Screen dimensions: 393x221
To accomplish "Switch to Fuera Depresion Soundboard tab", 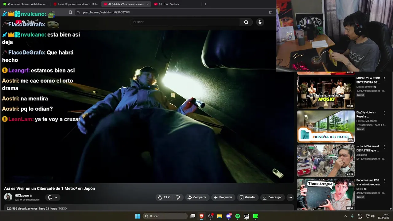I will [x=76, y=4].
